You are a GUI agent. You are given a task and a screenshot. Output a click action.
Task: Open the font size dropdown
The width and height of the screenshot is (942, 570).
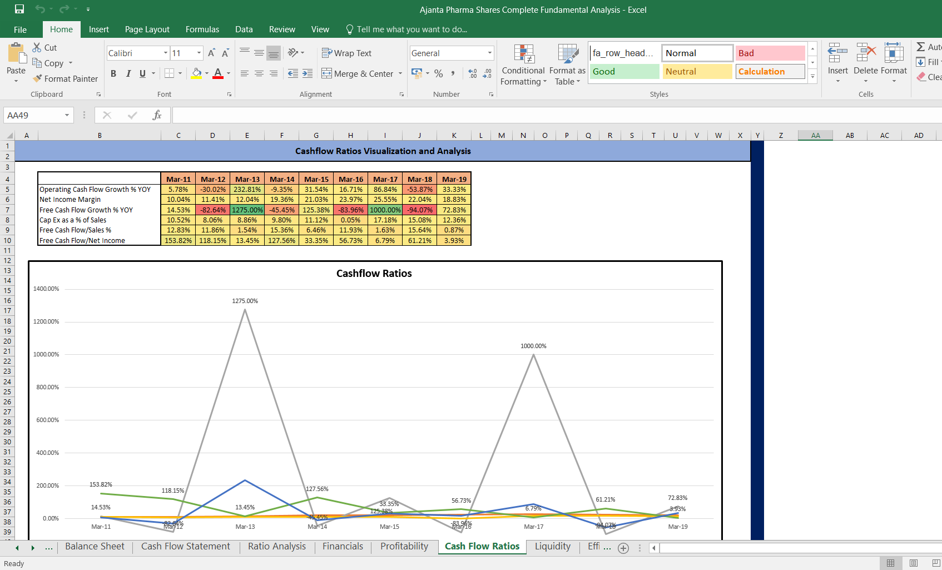199,53
